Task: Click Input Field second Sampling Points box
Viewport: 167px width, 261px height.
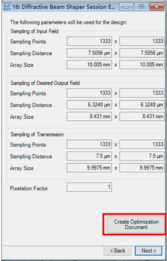Action: point(142,41)
